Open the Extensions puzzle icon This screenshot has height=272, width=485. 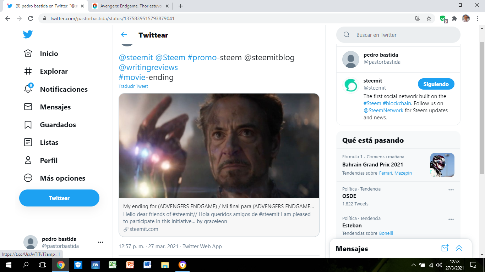(x=454, y=18)
